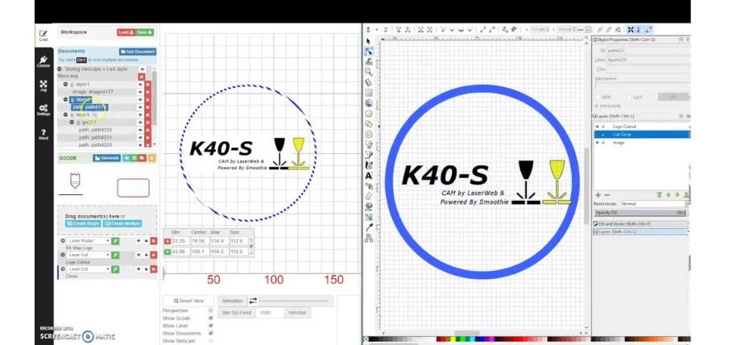Screen dimensions: 741x345
Task: Toggle the Show Laser checkbox
Action: coord(211,326)
